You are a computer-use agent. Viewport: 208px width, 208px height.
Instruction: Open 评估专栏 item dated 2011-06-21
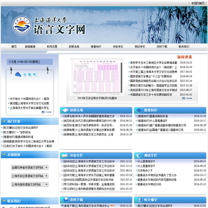coord(89,170)
